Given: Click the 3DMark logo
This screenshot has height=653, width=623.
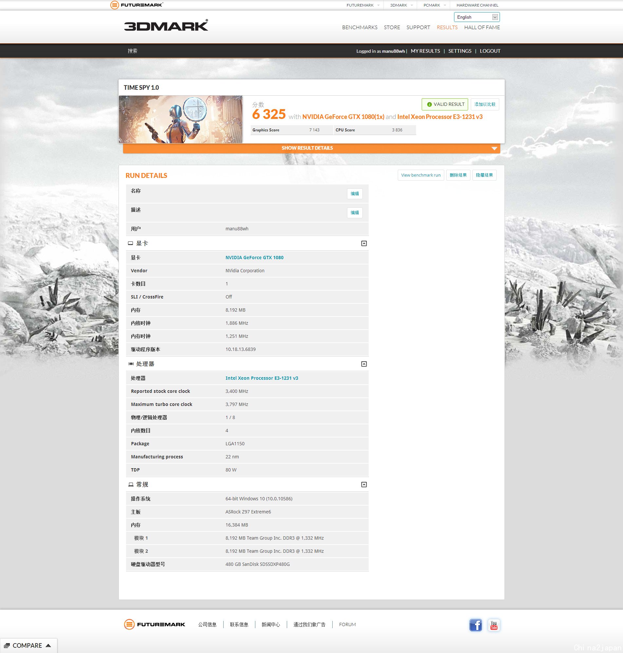Looking at the screenshot, I should [166, 26].
